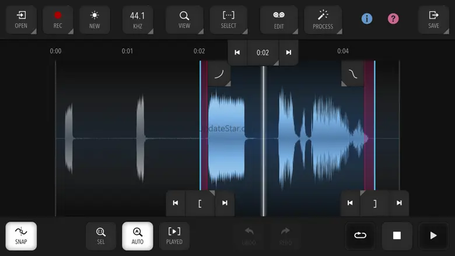Click the fade-in curve handle
Screen dimensions: 455x256
pyautogui.click(x=219, y=74)
